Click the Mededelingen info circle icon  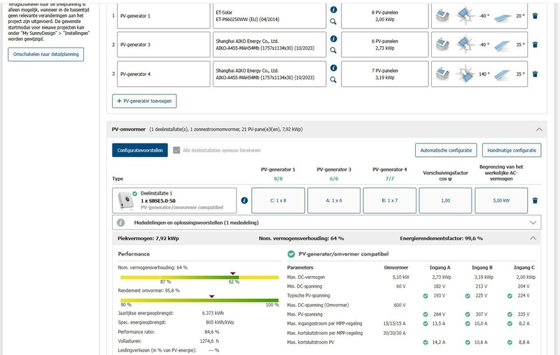120,223
